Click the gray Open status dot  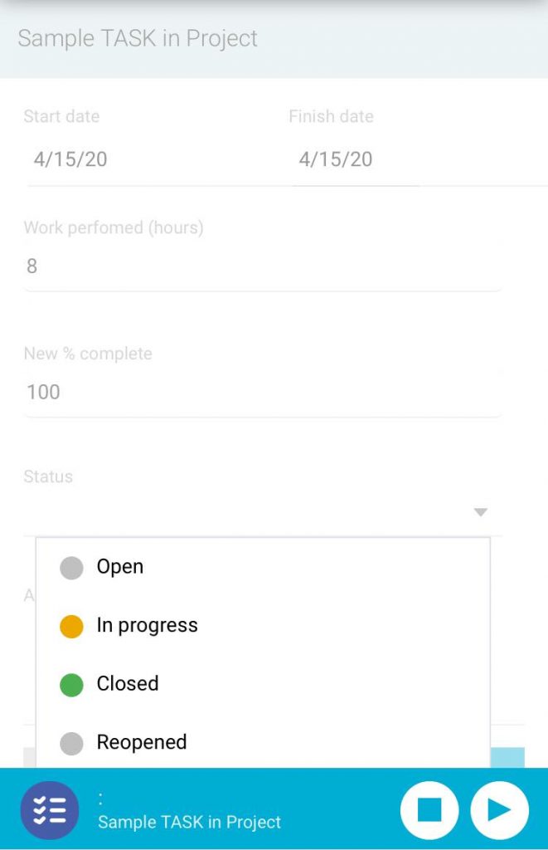(x=72, y=568)
